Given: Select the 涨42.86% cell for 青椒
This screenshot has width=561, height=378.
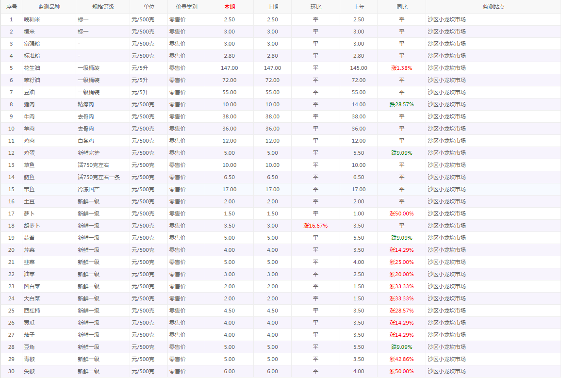Looking at the screenshot, I should pyautogui.click(x=401, y=359).
